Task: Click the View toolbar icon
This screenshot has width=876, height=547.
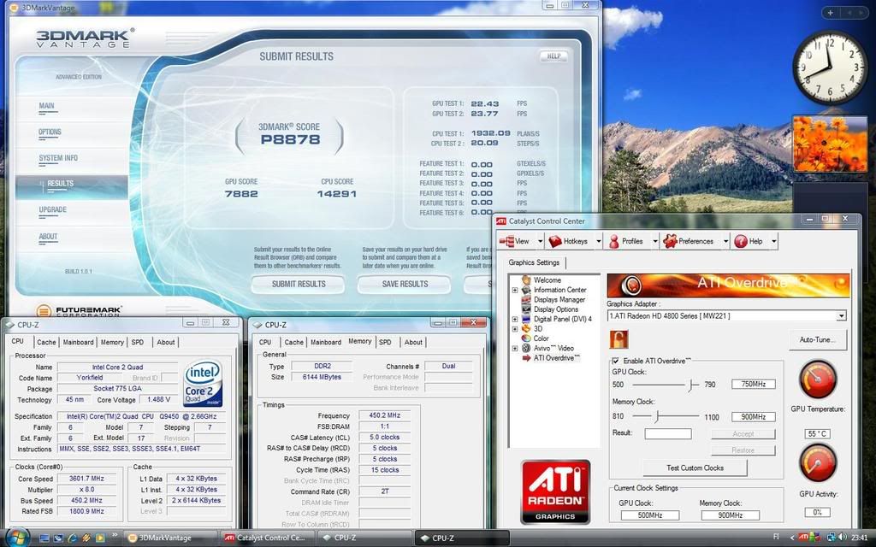Action: click(x=506, y=242)
